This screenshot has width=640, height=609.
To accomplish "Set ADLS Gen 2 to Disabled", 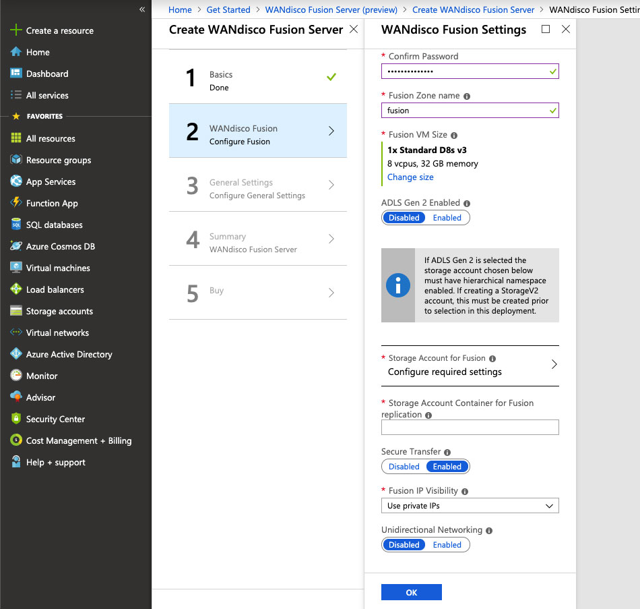I will point(404,218).
